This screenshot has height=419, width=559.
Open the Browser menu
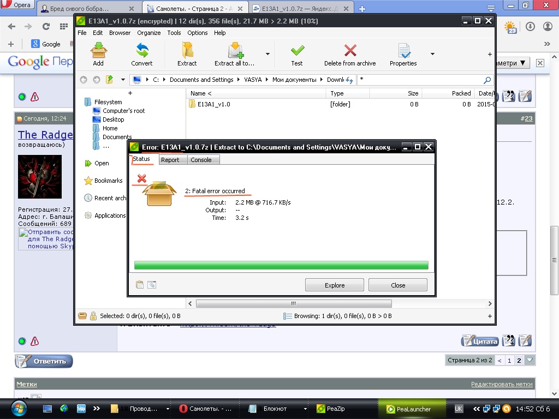(120, 33)
